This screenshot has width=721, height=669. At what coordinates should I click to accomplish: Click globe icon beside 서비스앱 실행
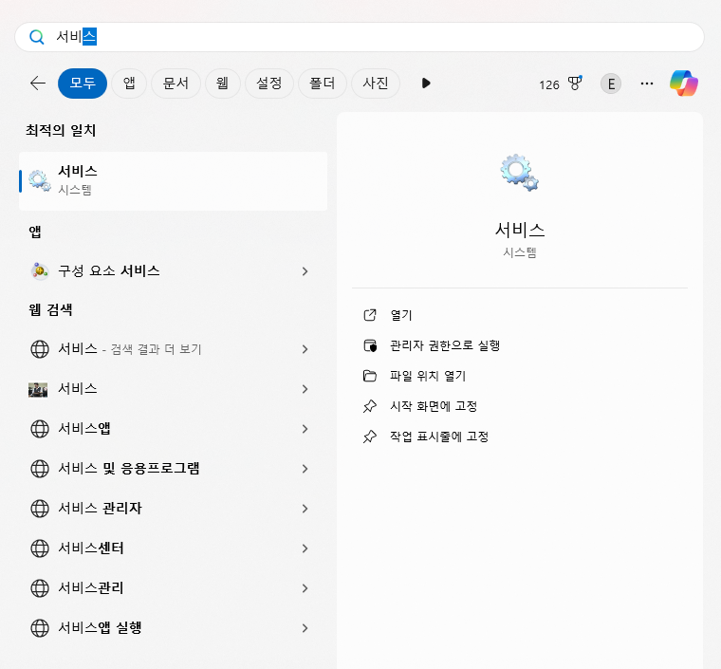pyautogui.click(x=40, y=628)
